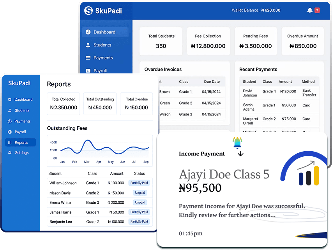The width and height of the screenshot is (332, 250).
Task: Click the ₦120.000 amount in Recent Payments
Action: pos(288,91)
